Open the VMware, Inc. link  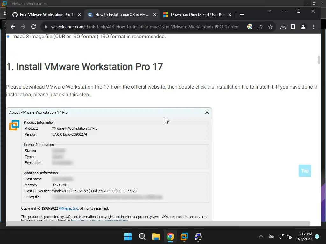pos(69,208)
